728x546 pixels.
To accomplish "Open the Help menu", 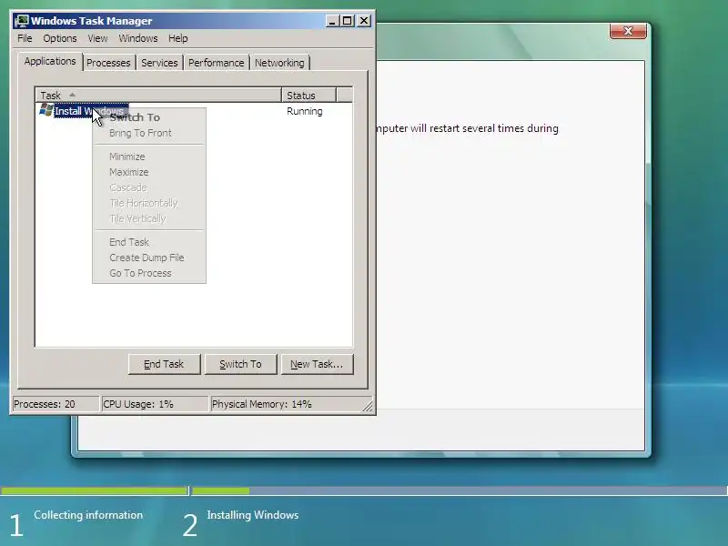I will click(177, 38).
